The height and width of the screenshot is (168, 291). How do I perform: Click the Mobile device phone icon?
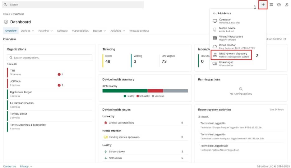click(215, 30)
